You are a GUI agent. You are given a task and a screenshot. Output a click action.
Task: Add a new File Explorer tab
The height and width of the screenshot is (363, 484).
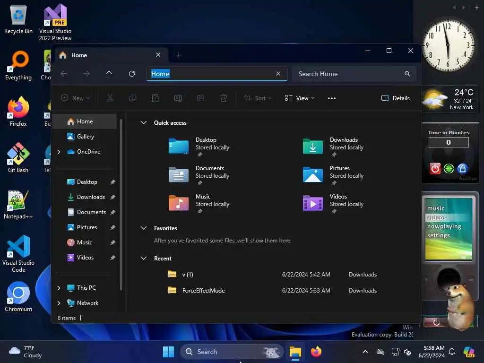point(179,55)
